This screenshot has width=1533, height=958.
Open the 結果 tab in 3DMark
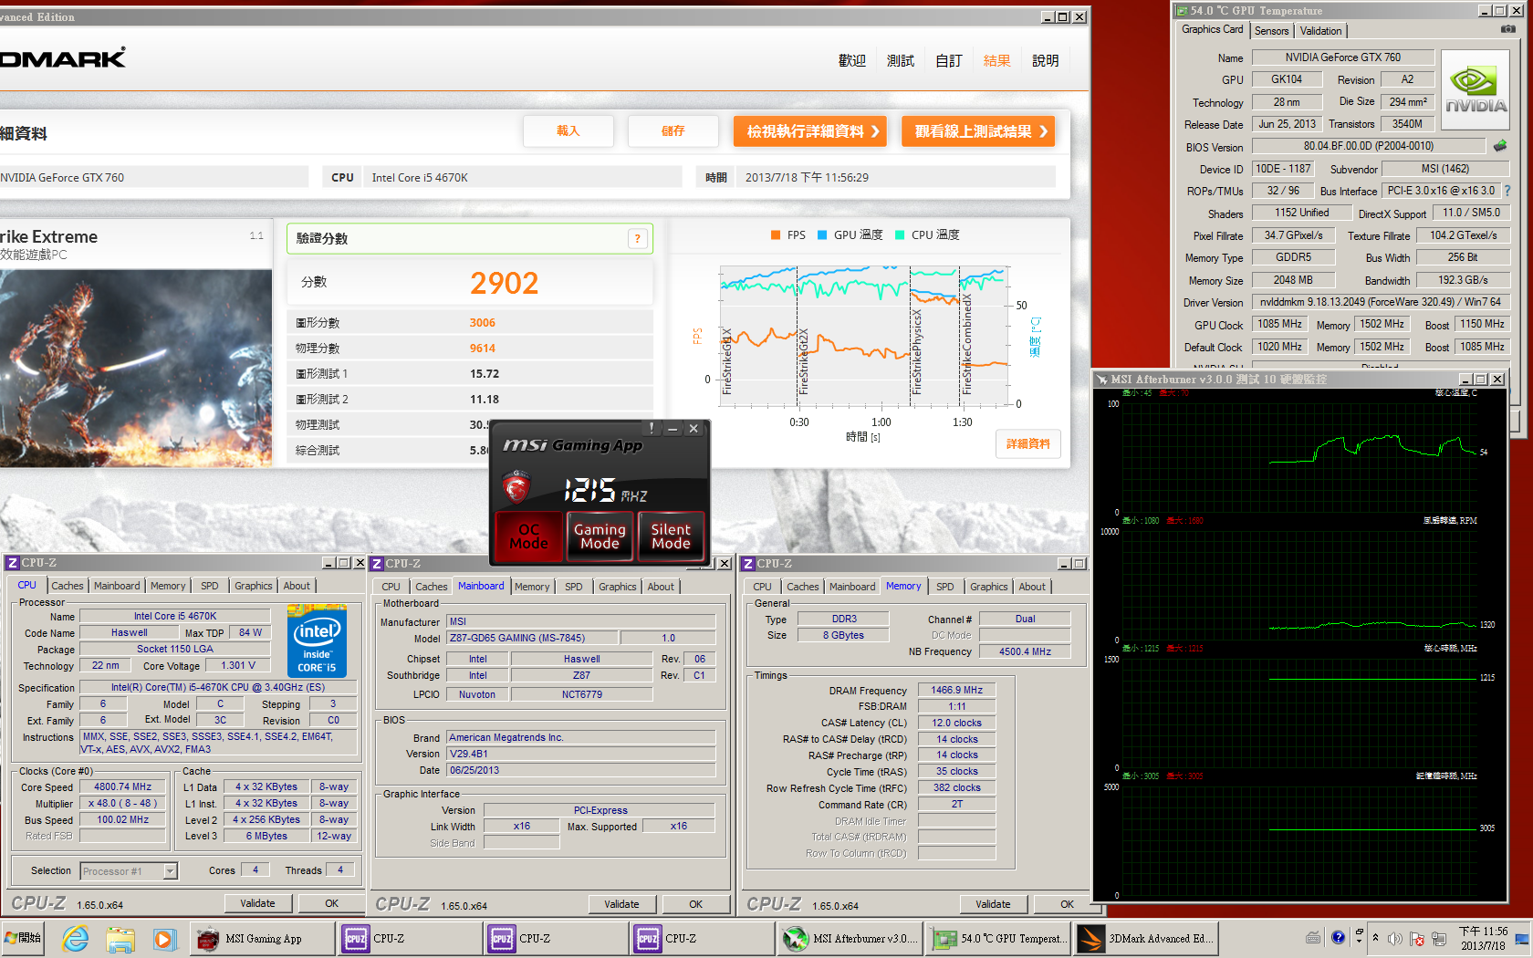(x=997, y=61)
